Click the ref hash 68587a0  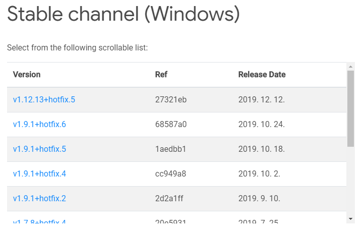pos(171,125)
